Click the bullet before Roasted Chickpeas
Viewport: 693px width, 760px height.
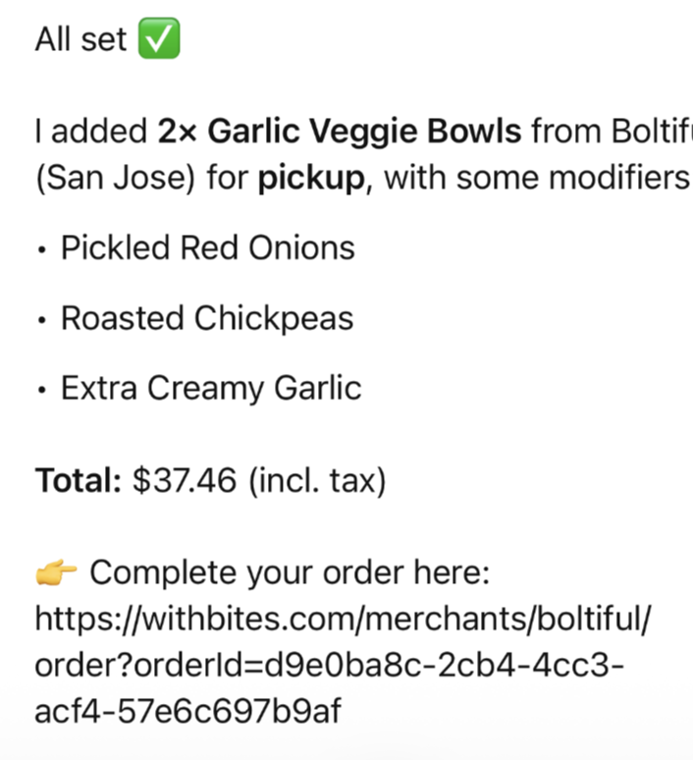tap(41, 320)
